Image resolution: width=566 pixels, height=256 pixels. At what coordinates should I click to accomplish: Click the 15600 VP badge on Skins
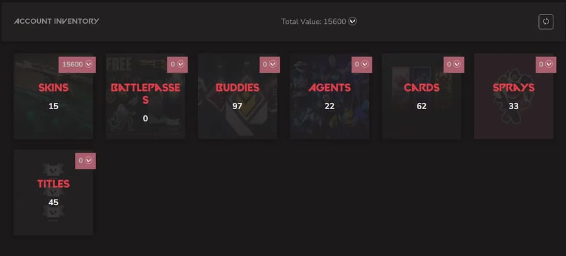point(77,65)
